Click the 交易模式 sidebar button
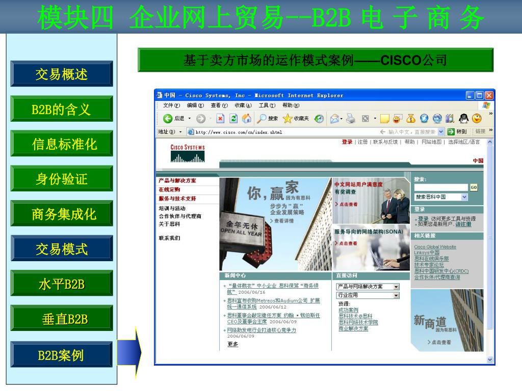Image resolution: width=522 pixels, height=391 pixels. pos(62,248)
